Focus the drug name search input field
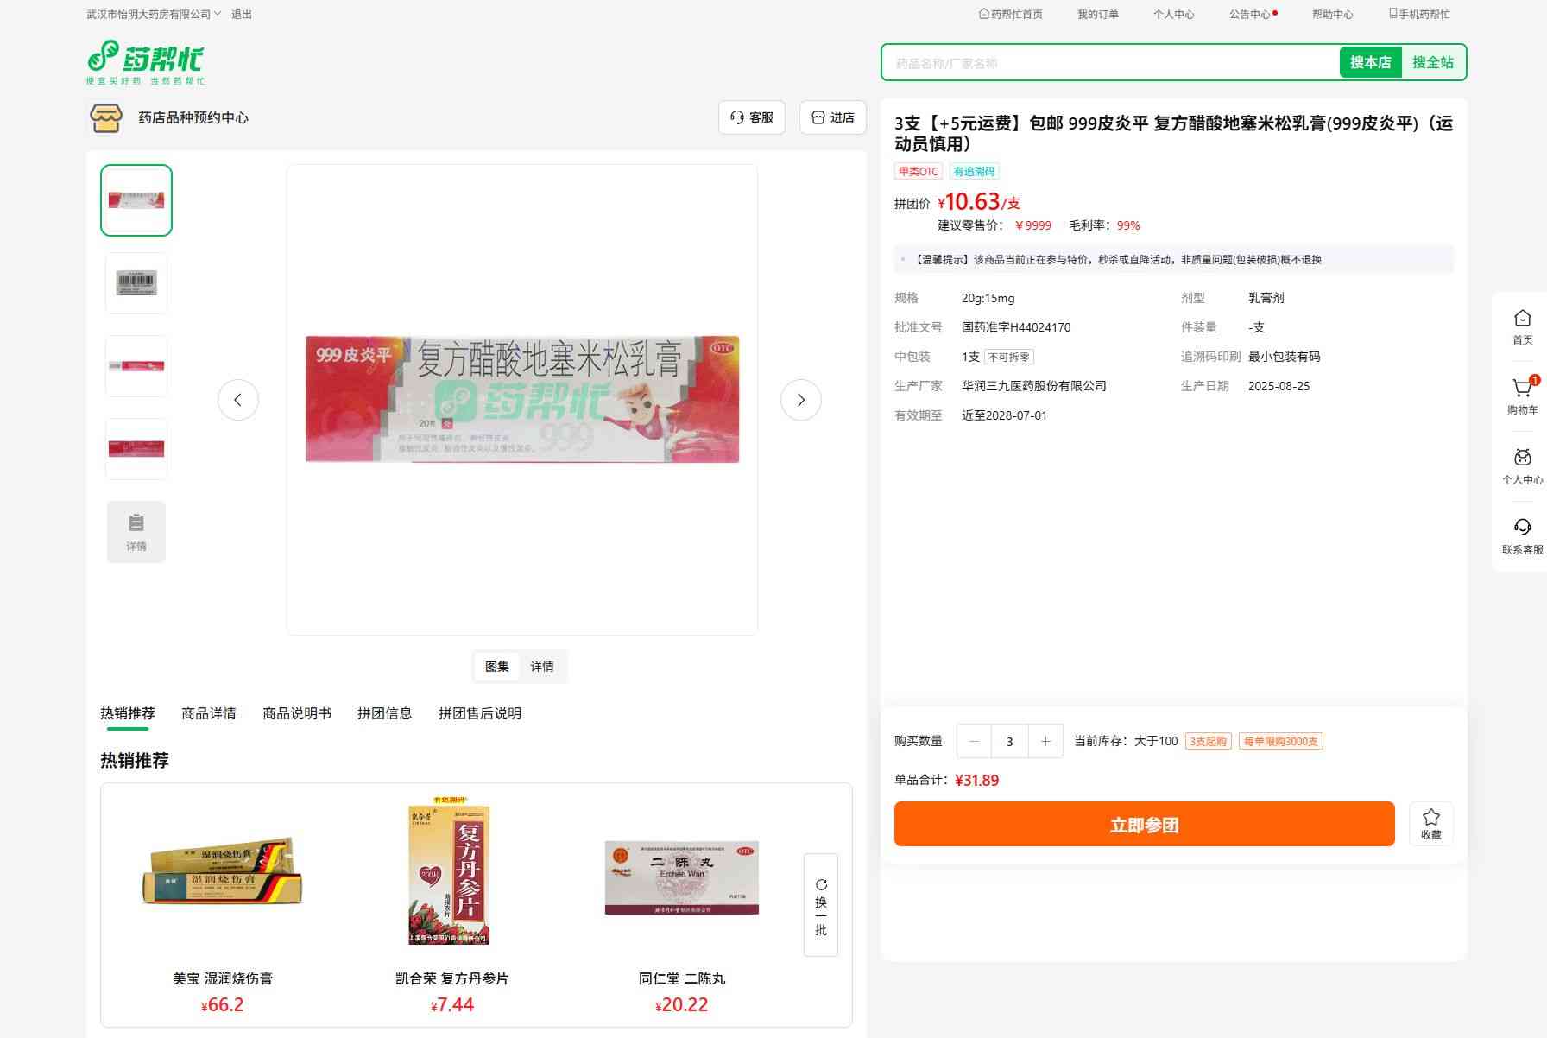 (1109, 63)
